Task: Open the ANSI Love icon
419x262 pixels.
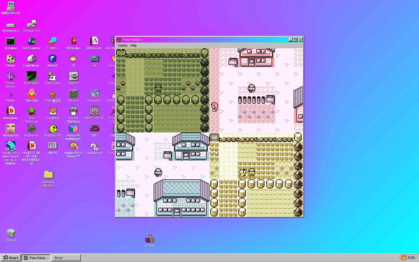Action: [94, 44]
